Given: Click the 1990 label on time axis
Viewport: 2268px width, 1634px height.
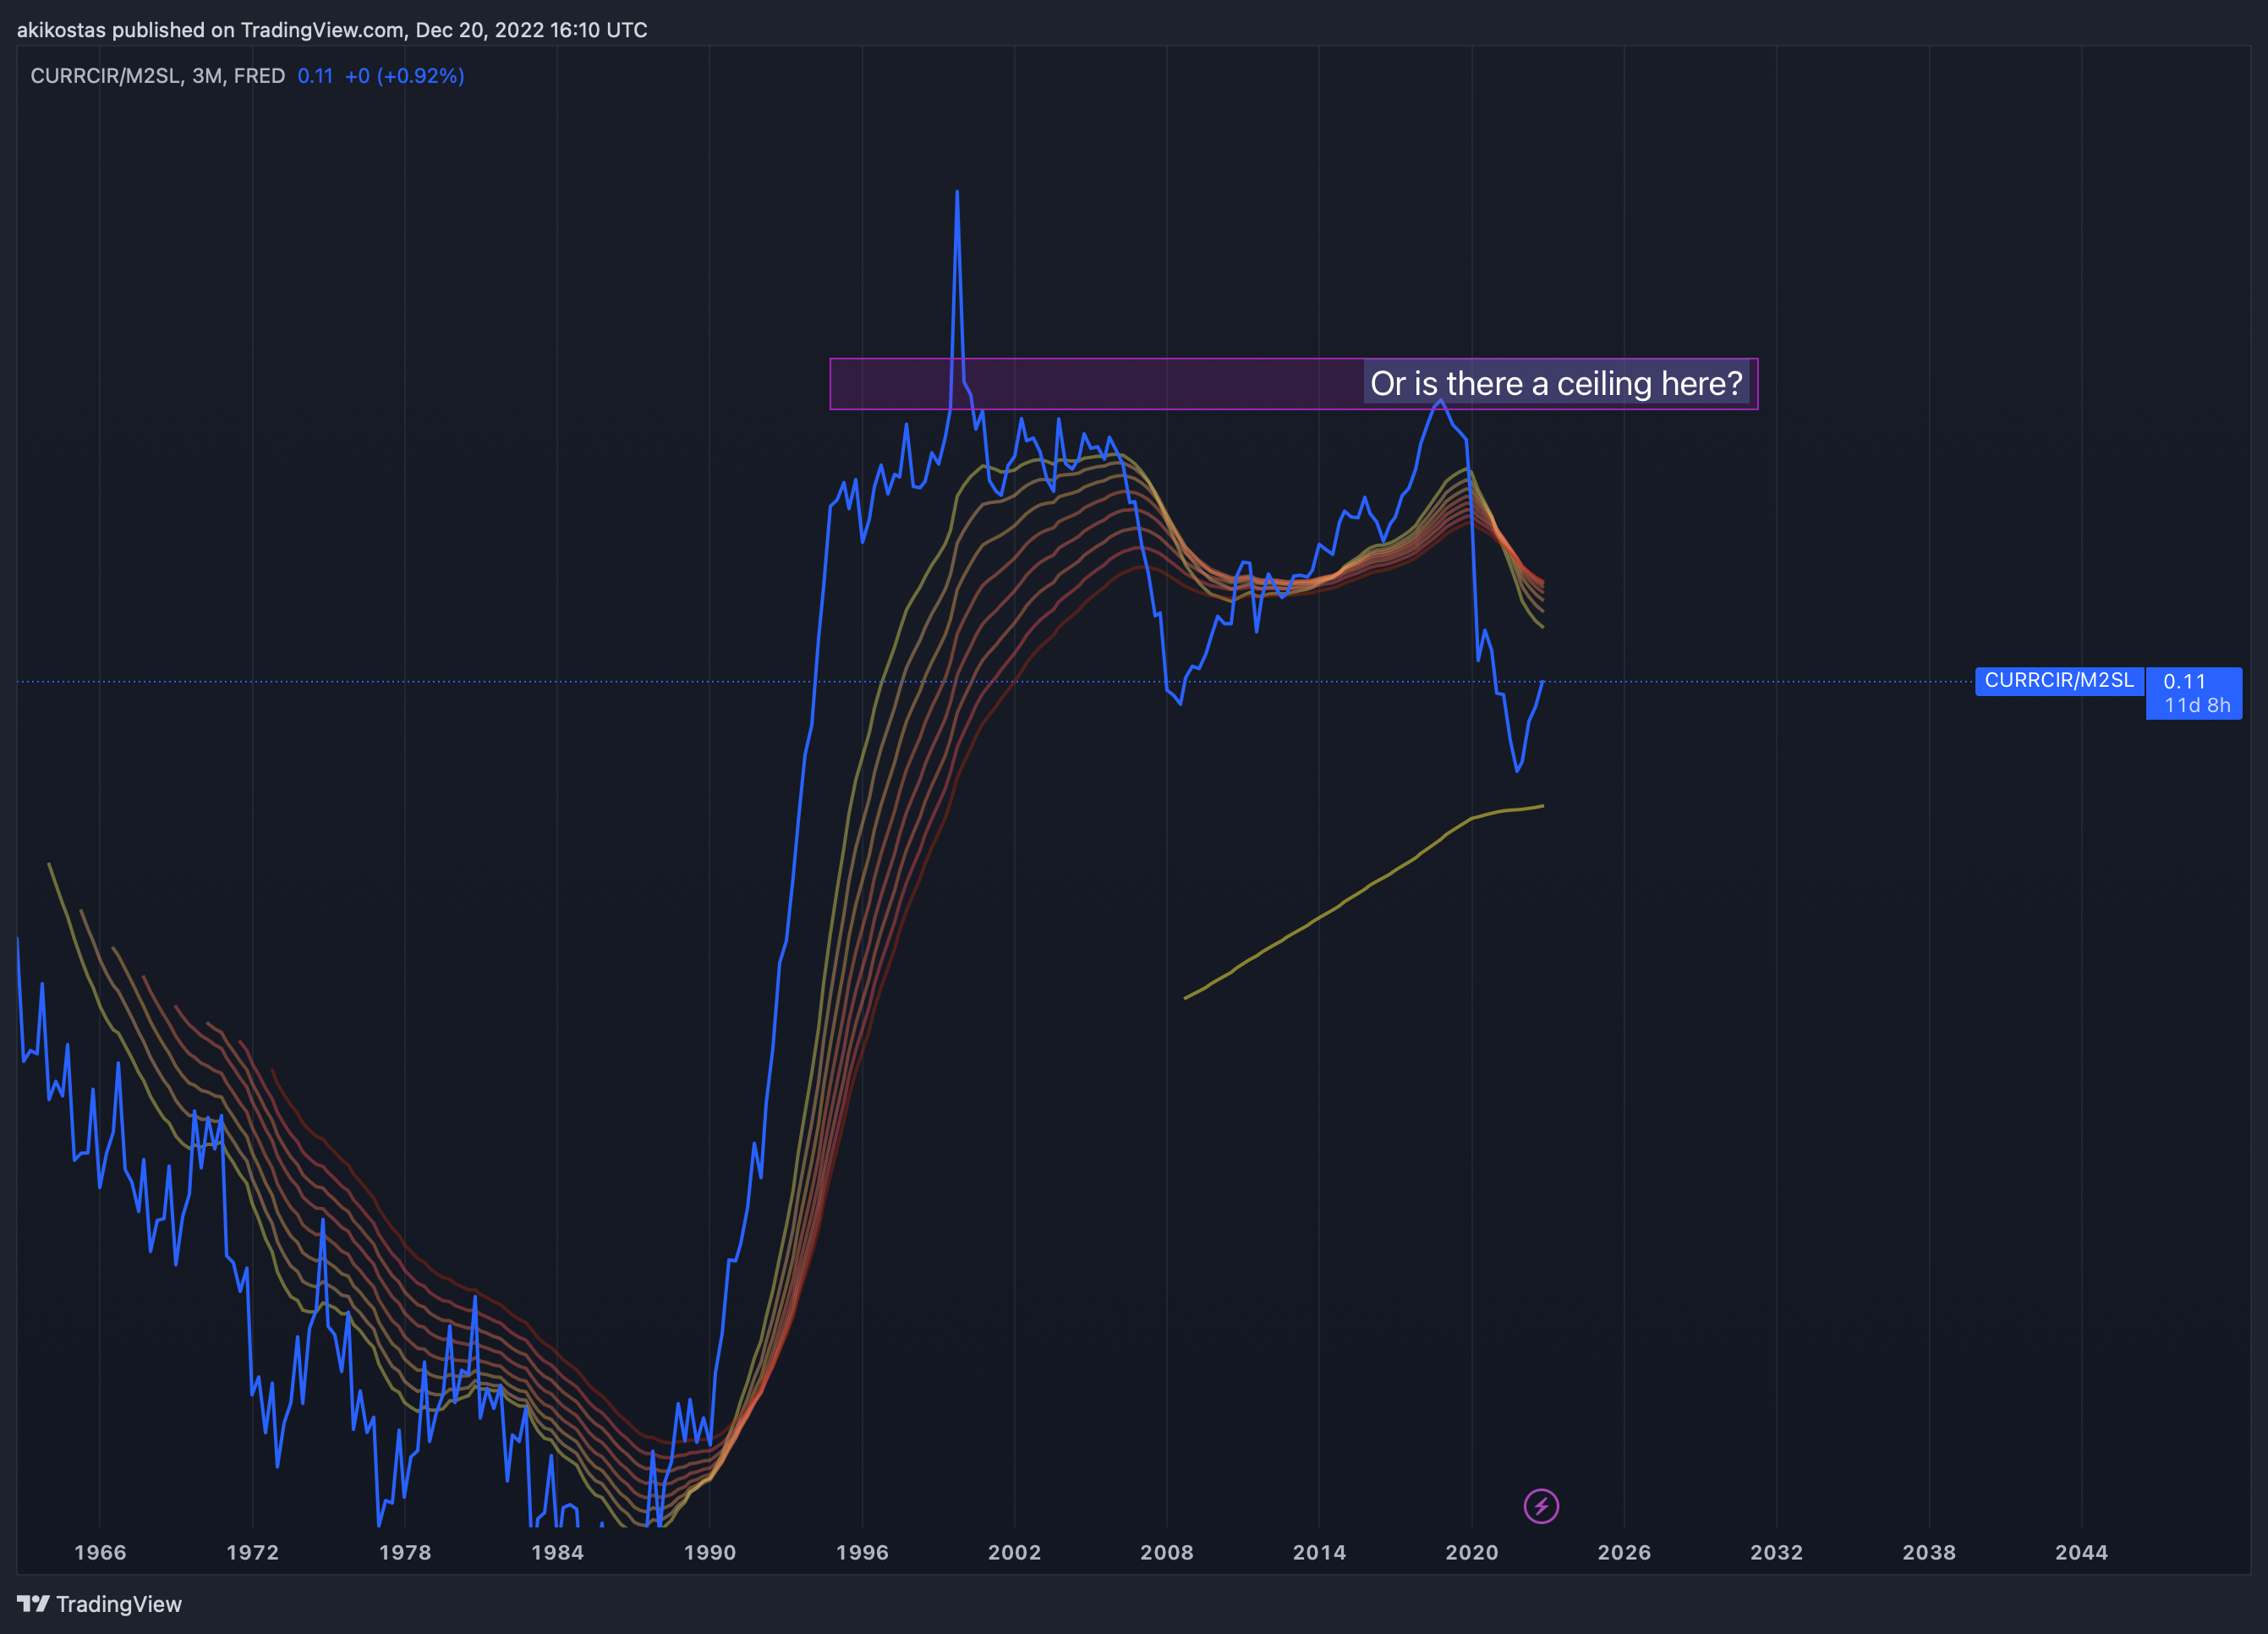Looking at the screenshot, I should tap(710, 1552).
